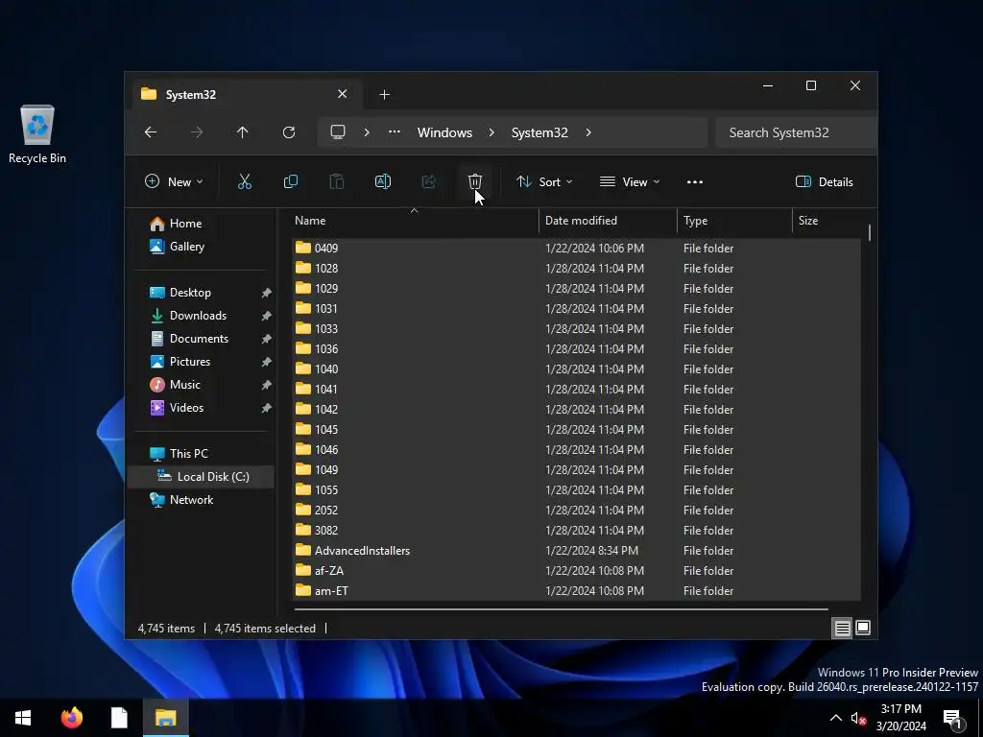Viewport: 983px width, 737px height.
Task: Select Local Disk (C:) in sidebar
Action: tap(203, 477)
